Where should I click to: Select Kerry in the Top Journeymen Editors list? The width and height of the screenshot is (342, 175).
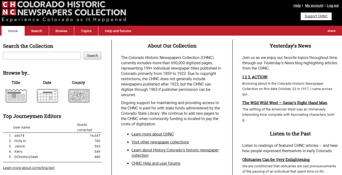[19, 151]
